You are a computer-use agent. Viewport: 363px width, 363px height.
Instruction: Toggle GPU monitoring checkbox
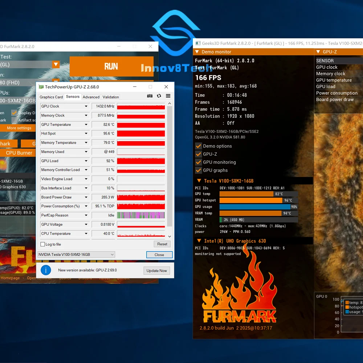tap(199, 162)
